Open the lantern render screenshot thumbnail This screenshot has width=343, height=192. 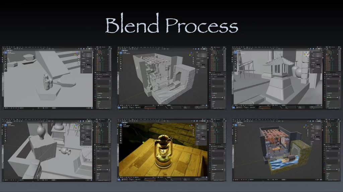[171, 151]
